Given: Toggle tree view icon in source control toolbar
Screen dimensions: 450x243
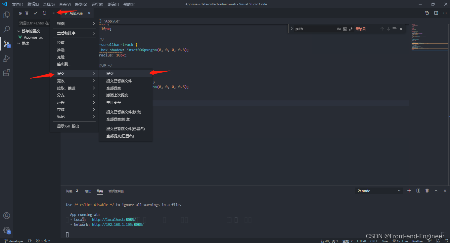Looking at the screenshot, I should [27, 13].
